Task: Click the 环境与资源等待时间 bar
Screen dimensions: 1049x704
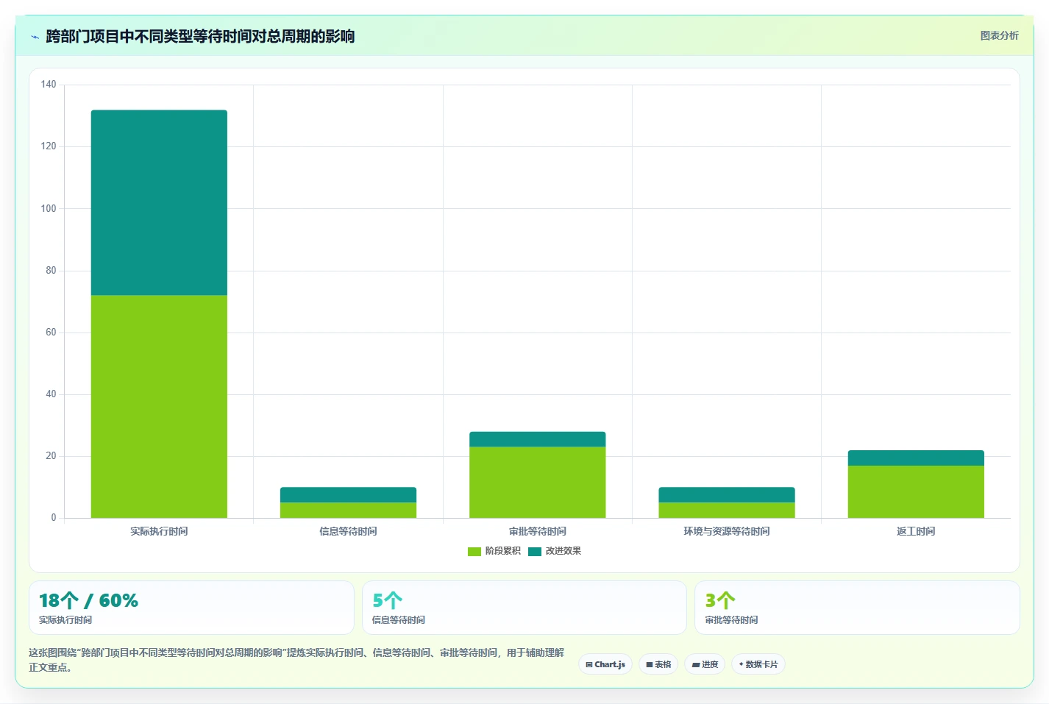Action: point(727,502)
